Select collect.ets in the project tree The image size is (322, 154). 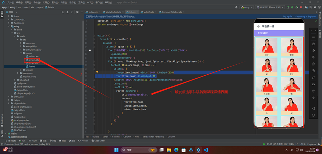tap(34, 56)
